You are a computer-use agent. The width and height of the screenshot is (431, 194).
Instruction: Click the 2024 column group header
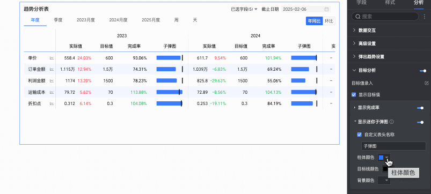tap(255, 36)
